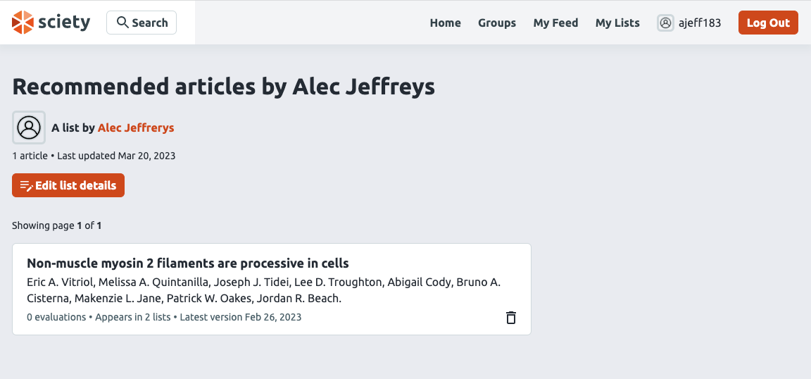Click the Sciety hexagon logo icon
This screenshot has height=379, width=811.
[23, 23]
